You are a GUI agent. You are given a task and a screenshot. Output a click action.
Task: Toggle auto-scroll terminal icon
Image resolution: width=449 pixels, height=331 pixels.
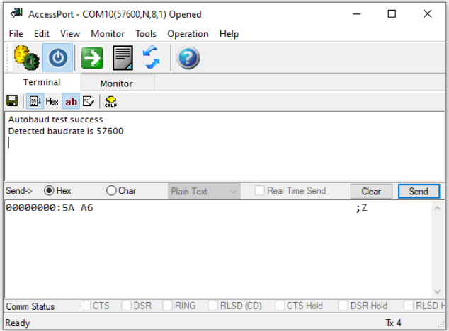click(35, 101)
